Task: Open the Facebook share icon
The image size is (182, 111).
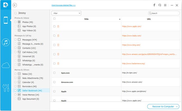Action: pyautogui.click(x=154, y=5)
